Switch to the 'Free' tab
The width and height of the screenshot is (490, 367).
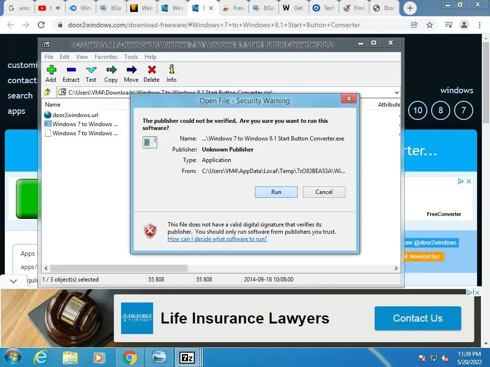pos(234,8)
